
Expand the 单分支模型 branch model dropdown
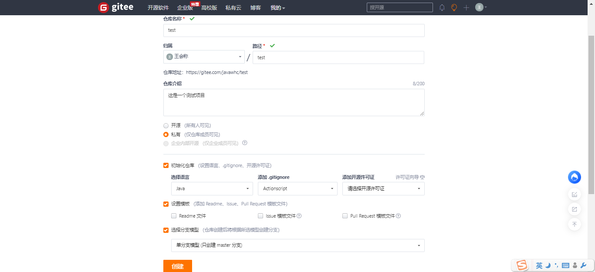tap(297, 245)
